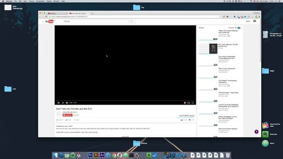
Task: Click the Chrome address bar
Action: click(134, 17)
